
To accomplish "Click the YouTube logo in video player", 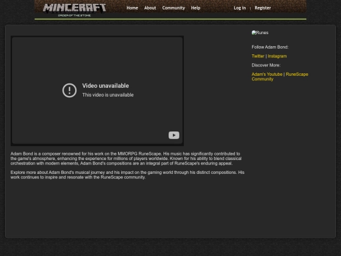I will point(174,135).
